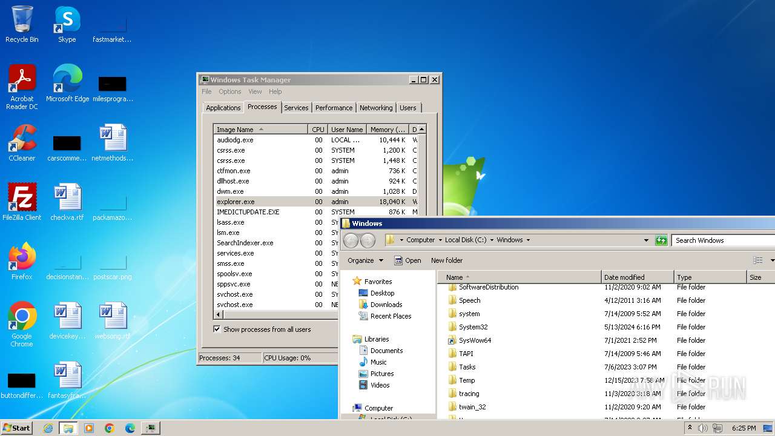Open the checkva.rtf document icon
Screen dimensions: 775x436
pyautogui.click(x=67, y=202)
